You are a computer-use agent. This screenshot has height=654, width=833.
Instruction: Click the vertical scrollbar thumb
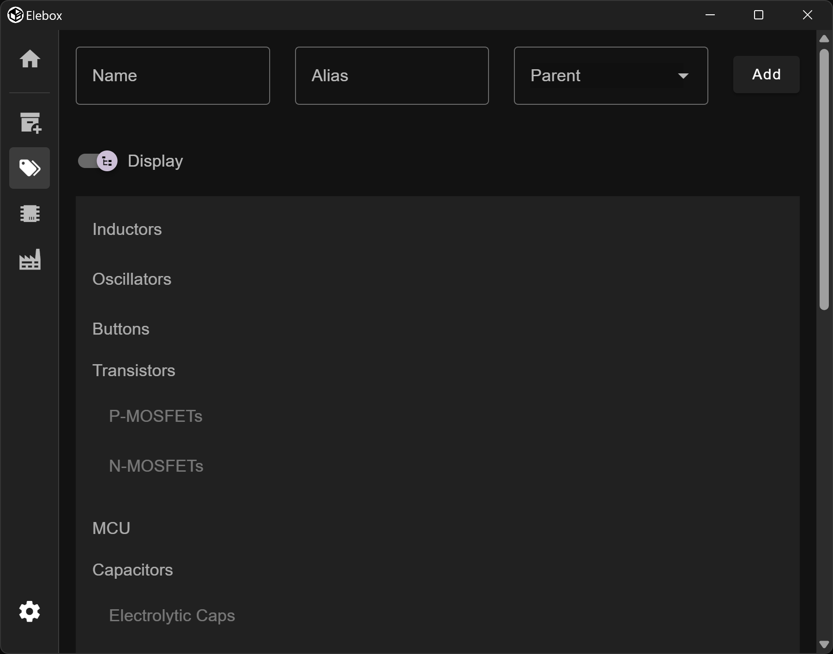click(x=824, y=180)
